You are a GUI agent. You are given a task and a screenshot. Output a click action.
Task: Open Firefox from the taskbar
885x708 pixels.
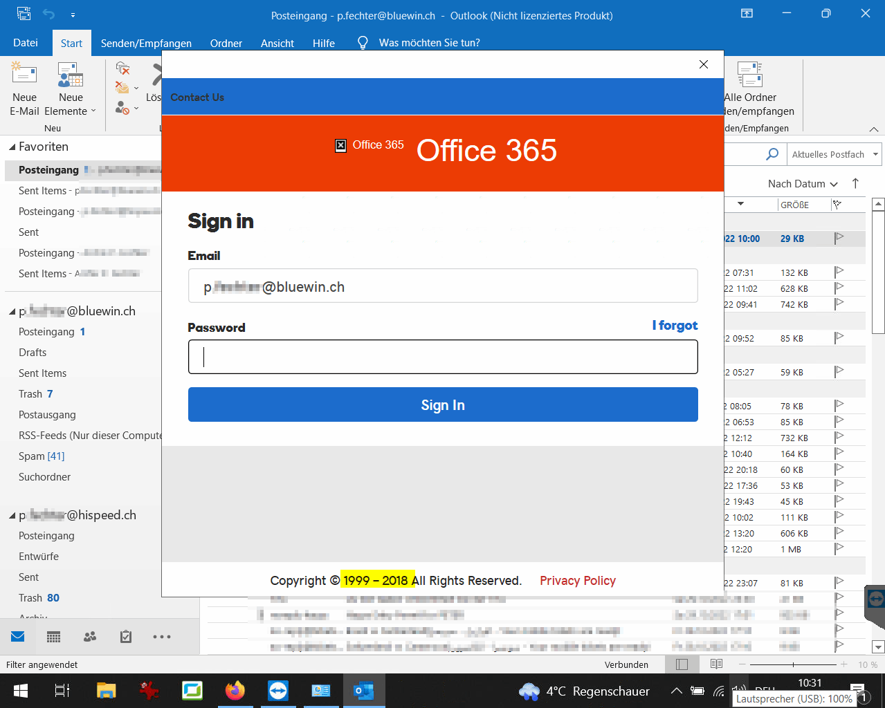[235, 691]
